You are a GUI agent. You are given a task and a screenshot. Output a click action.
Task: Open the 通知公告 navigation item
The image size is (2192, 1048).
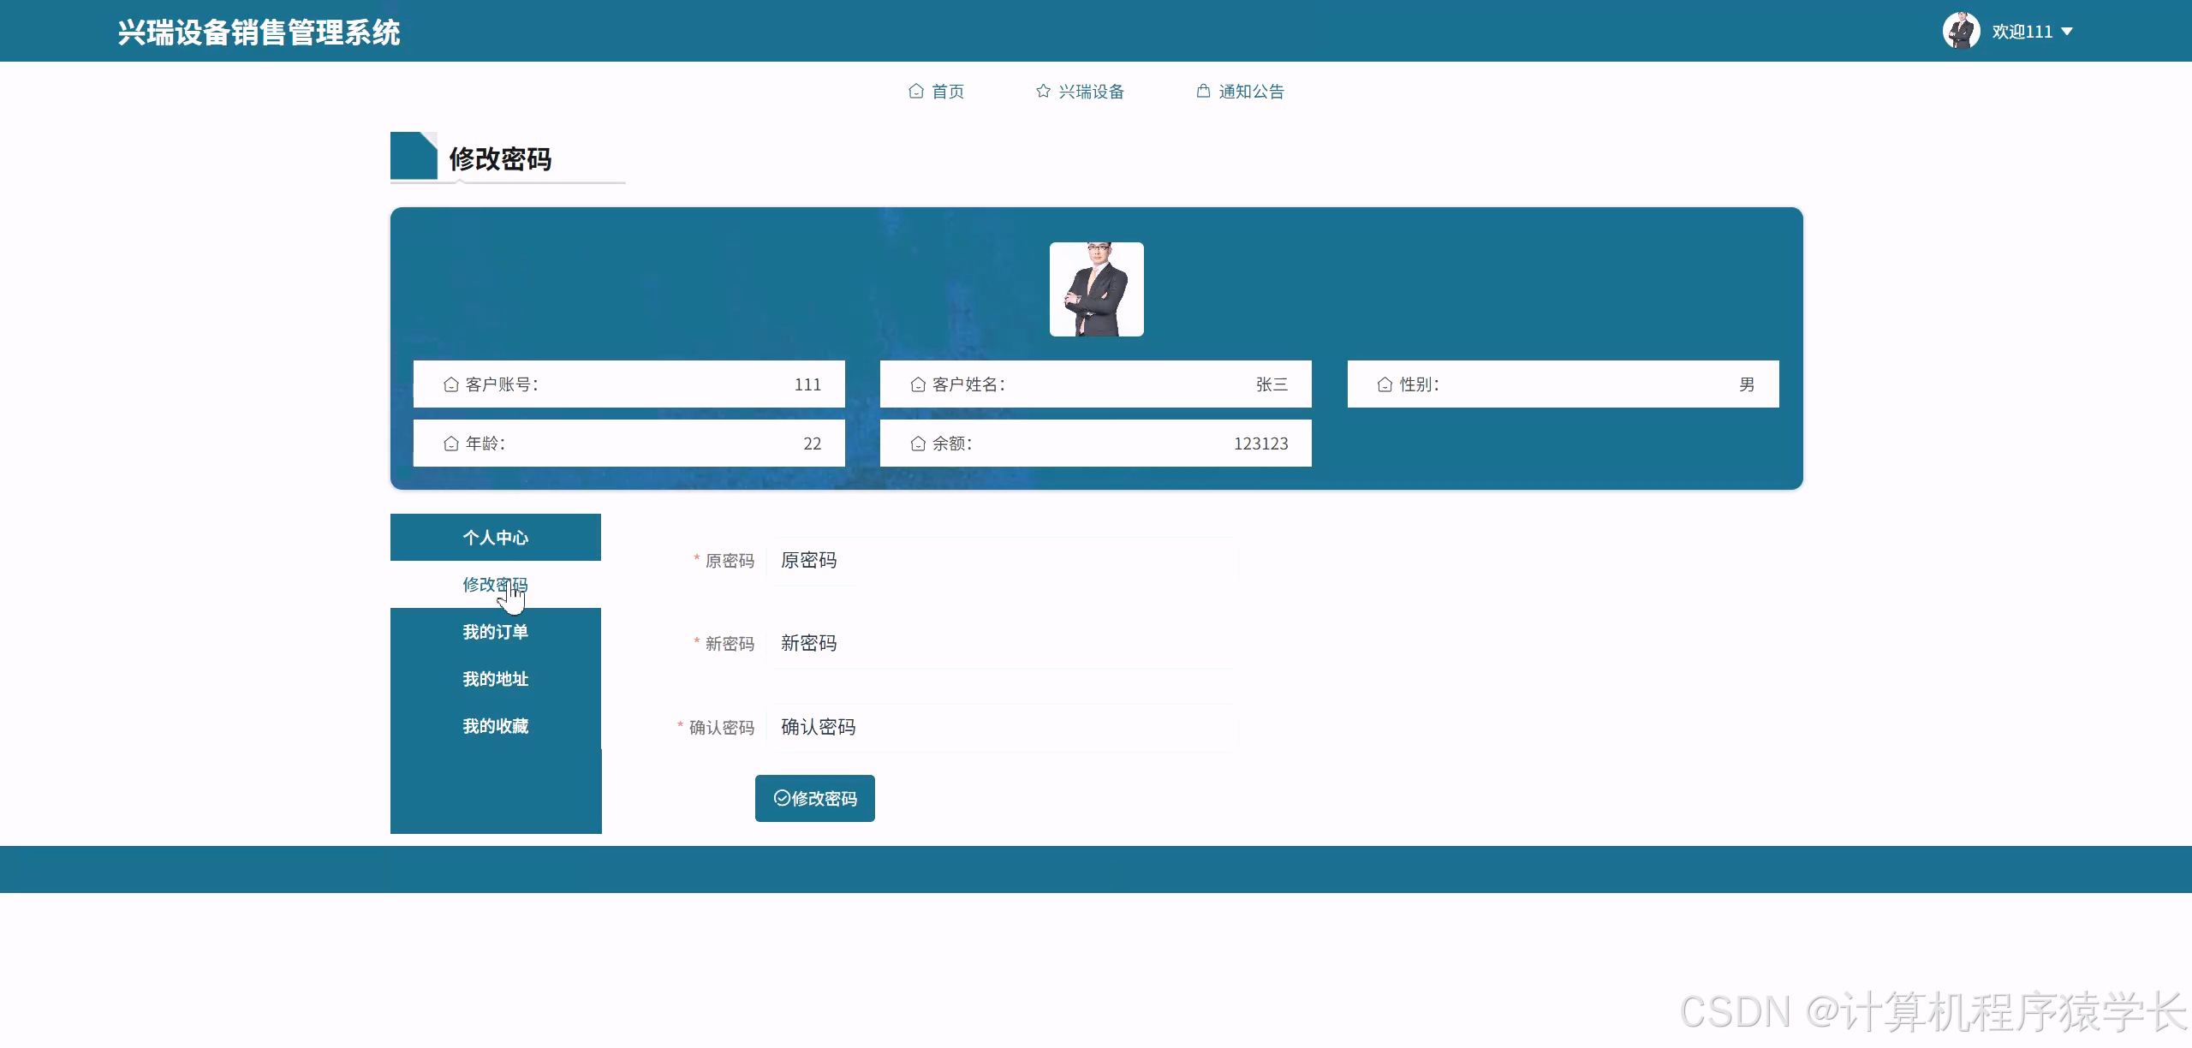coord(1240,91)
